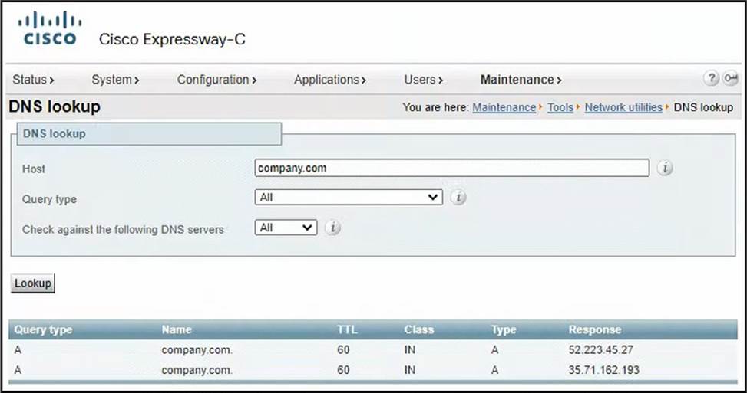Follow the Tools breadcrumb link
Viewport: 747px width, 393px height.
click(x=560, y=108)
